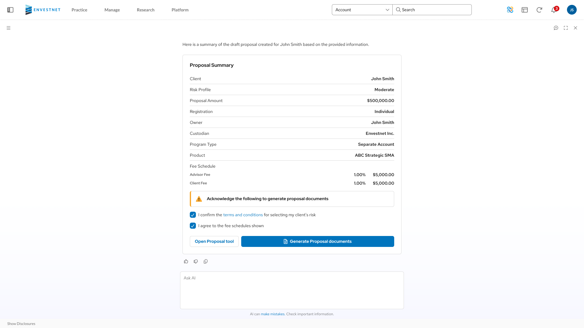Click Generate Proposal documents button
Viewport: 584px width, 328px height.
(x=318, y=241)
